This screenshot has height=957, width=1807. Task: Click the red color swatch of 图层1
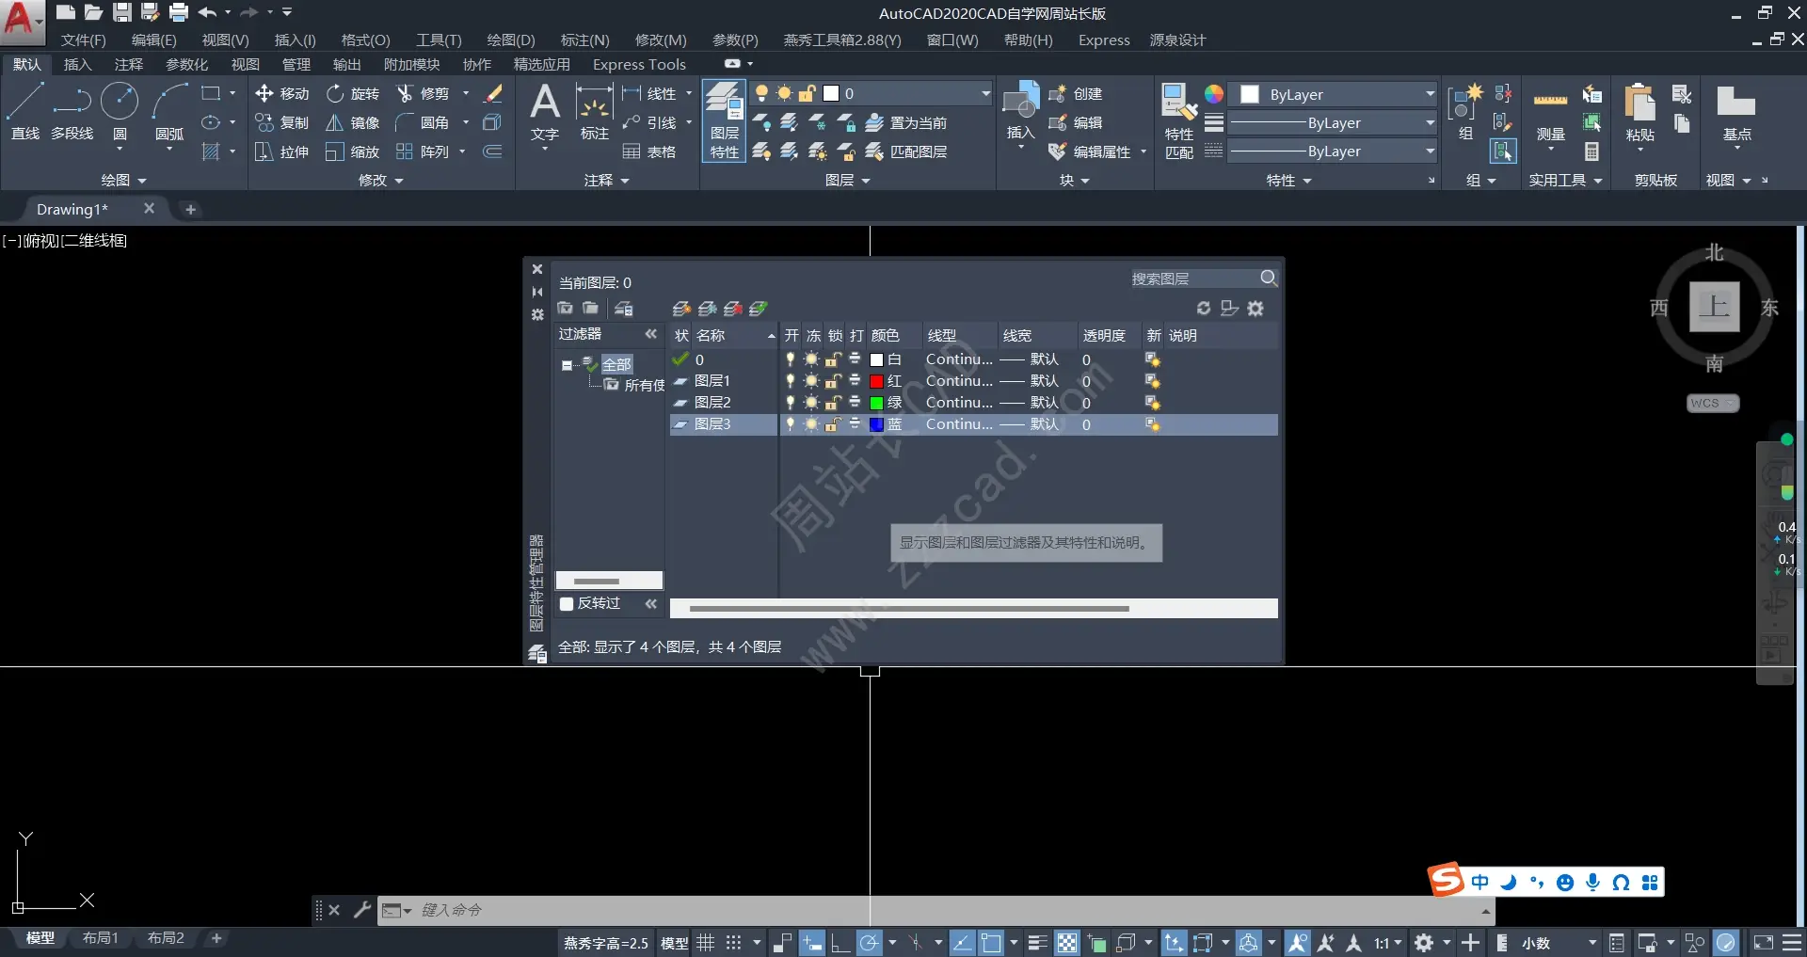878,380
